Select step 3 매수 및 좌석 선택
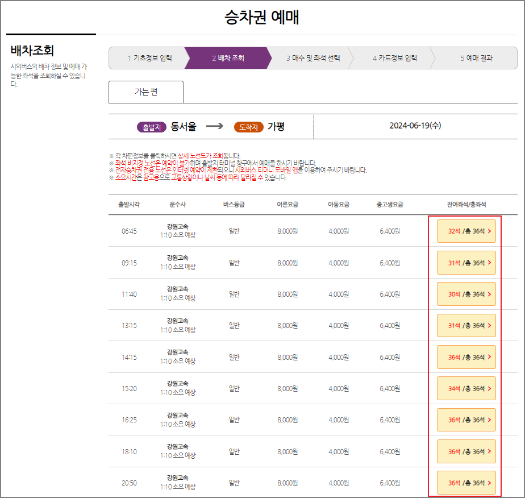 (x=313, y=57)
